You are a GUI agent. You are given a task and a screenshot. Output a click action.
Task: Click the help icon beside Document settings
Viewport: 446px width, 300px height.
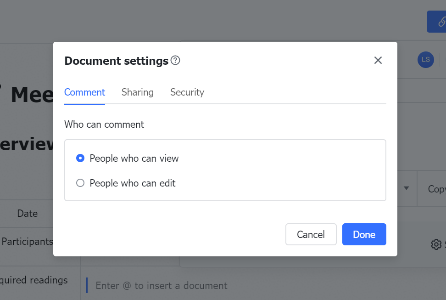(x=175, y=60)
